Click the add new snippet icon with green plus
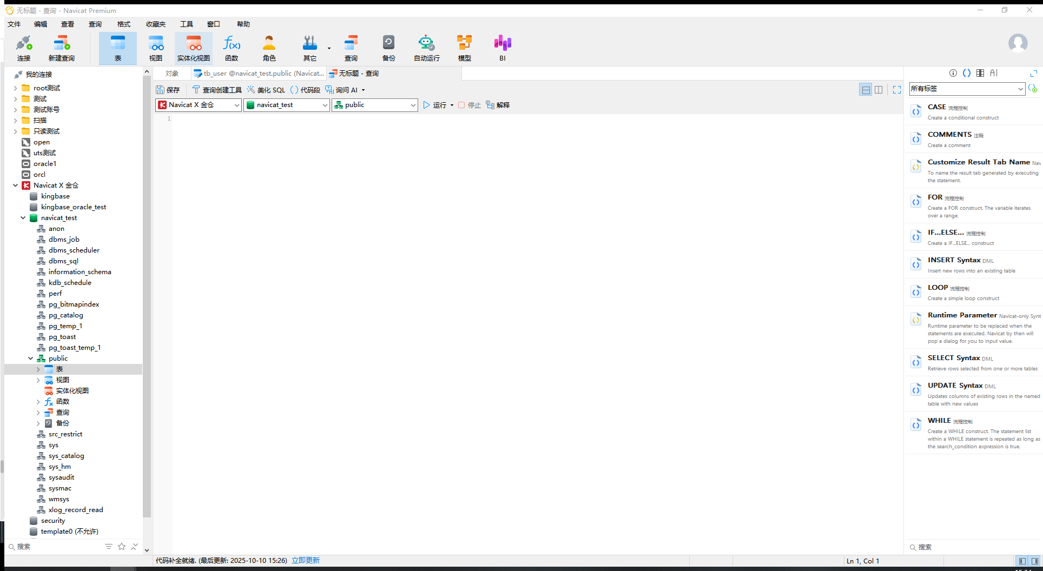Viewport: 1043px width, 571px height. [1033, 88]
